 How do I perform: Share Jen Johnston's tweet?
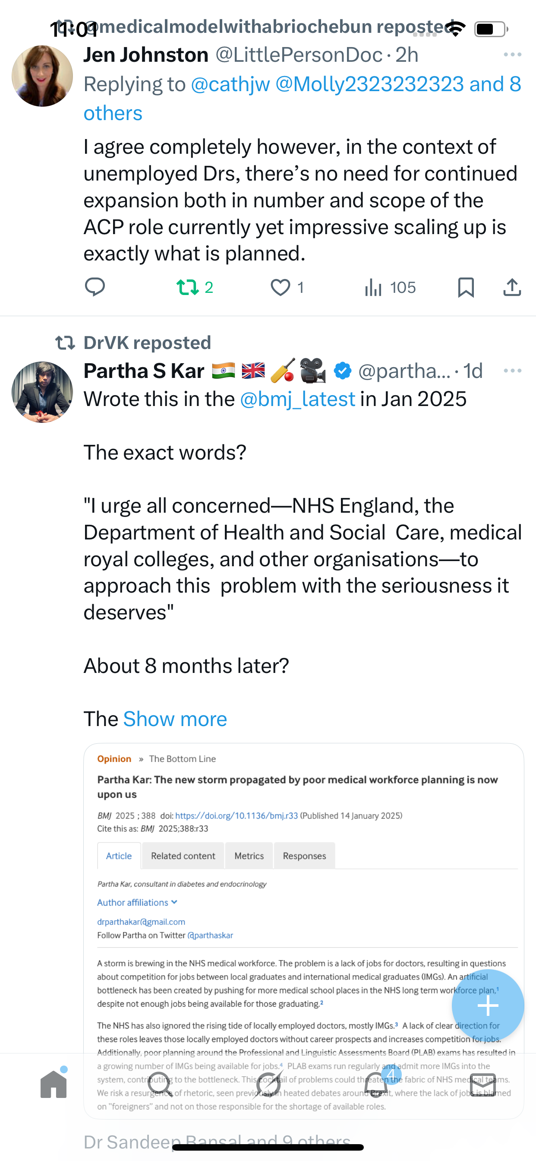(x=512, y=288)
